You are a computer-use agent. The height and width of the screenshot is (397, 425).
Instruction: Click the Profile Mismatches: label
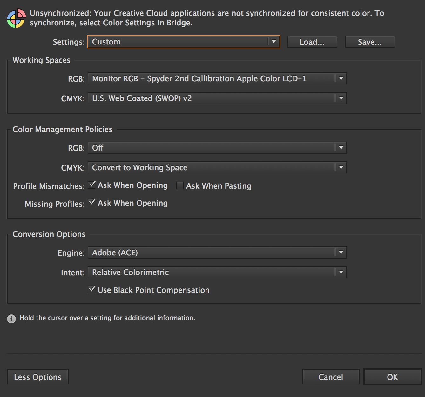(49, 186)
